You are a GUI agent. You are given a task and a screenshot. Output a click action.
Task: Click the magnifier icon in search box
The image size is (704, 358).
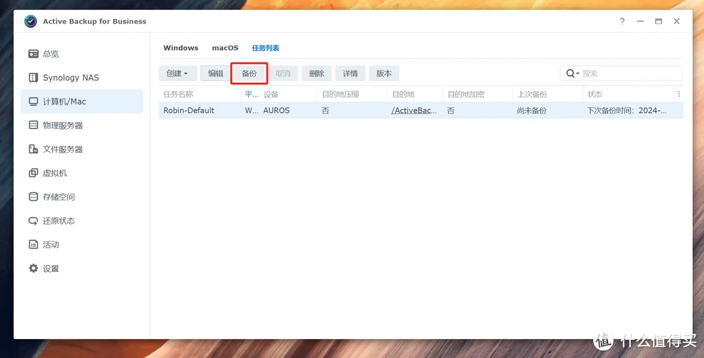pos(570,73)
